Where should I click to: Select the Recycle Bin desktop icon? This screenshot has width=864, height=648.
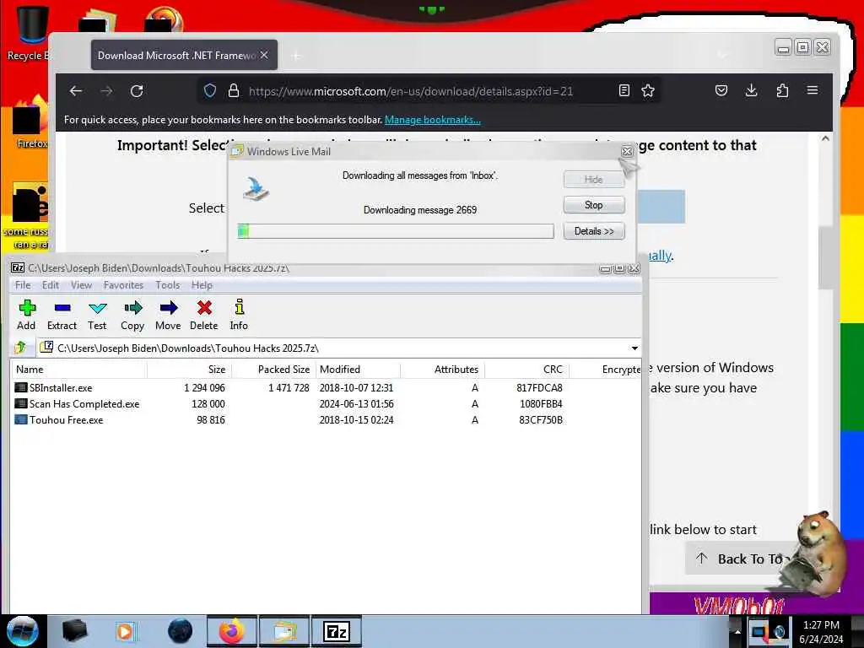(x=29, y=33)
